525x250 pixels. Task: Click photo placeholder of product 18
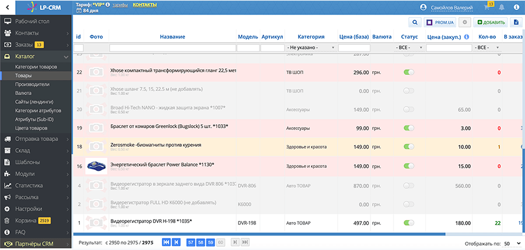96,146
